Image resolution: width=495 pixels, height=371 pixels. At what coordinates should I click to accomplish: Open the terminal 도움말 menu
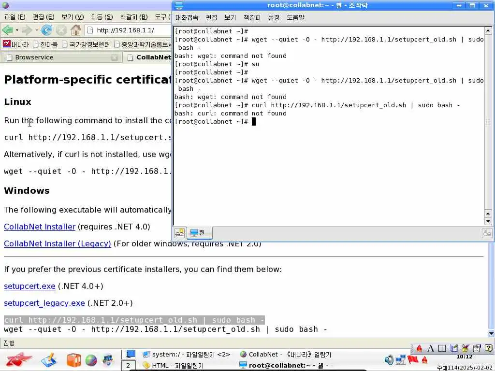click(x=295, y=18)
